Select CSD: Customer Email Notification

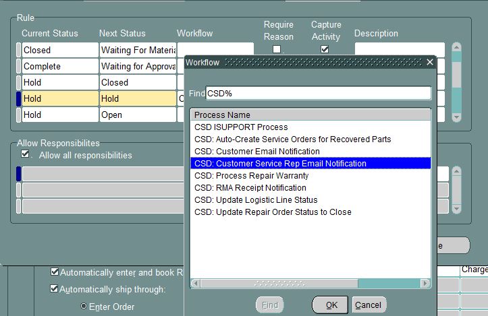pyautogui.click(x=310, y=152)
